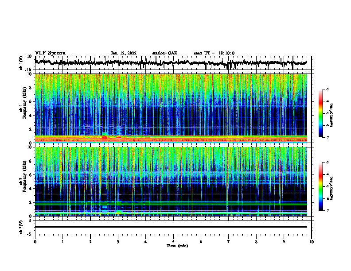This screenshot has height=271, width=351.
Task: Click the "-4" label on ch.2 color bar
Action: click(x=327, y=174)
